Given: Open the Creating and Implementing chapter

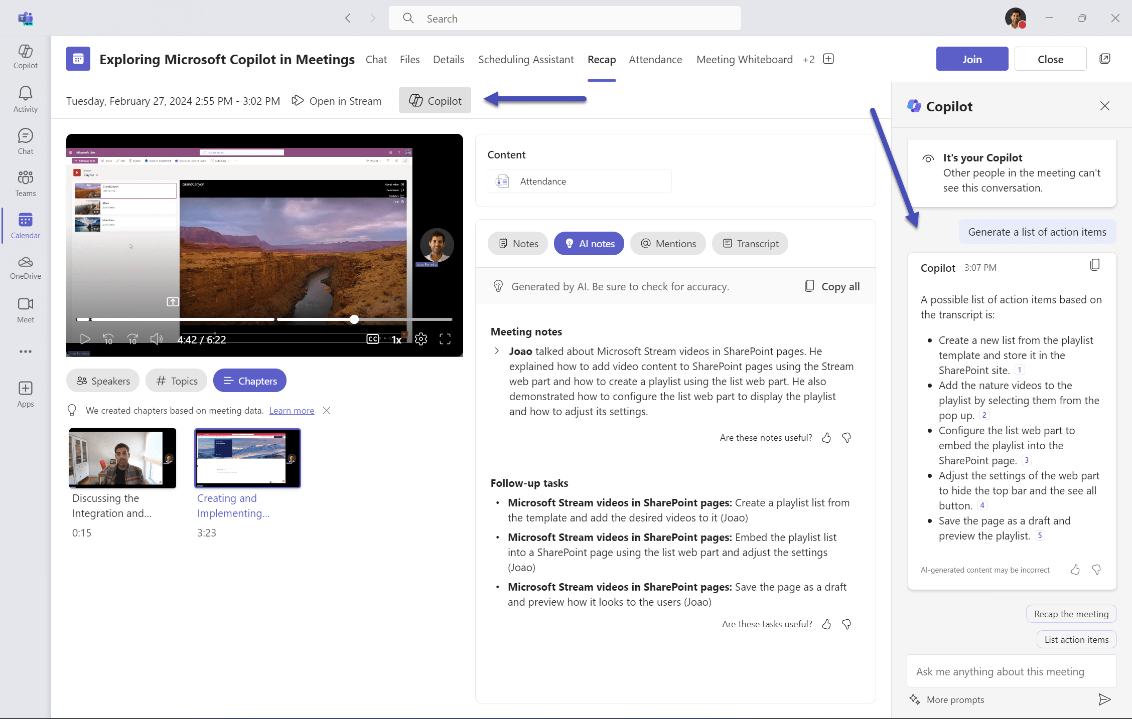Looking at the screenshot, I should coord(247,458).
